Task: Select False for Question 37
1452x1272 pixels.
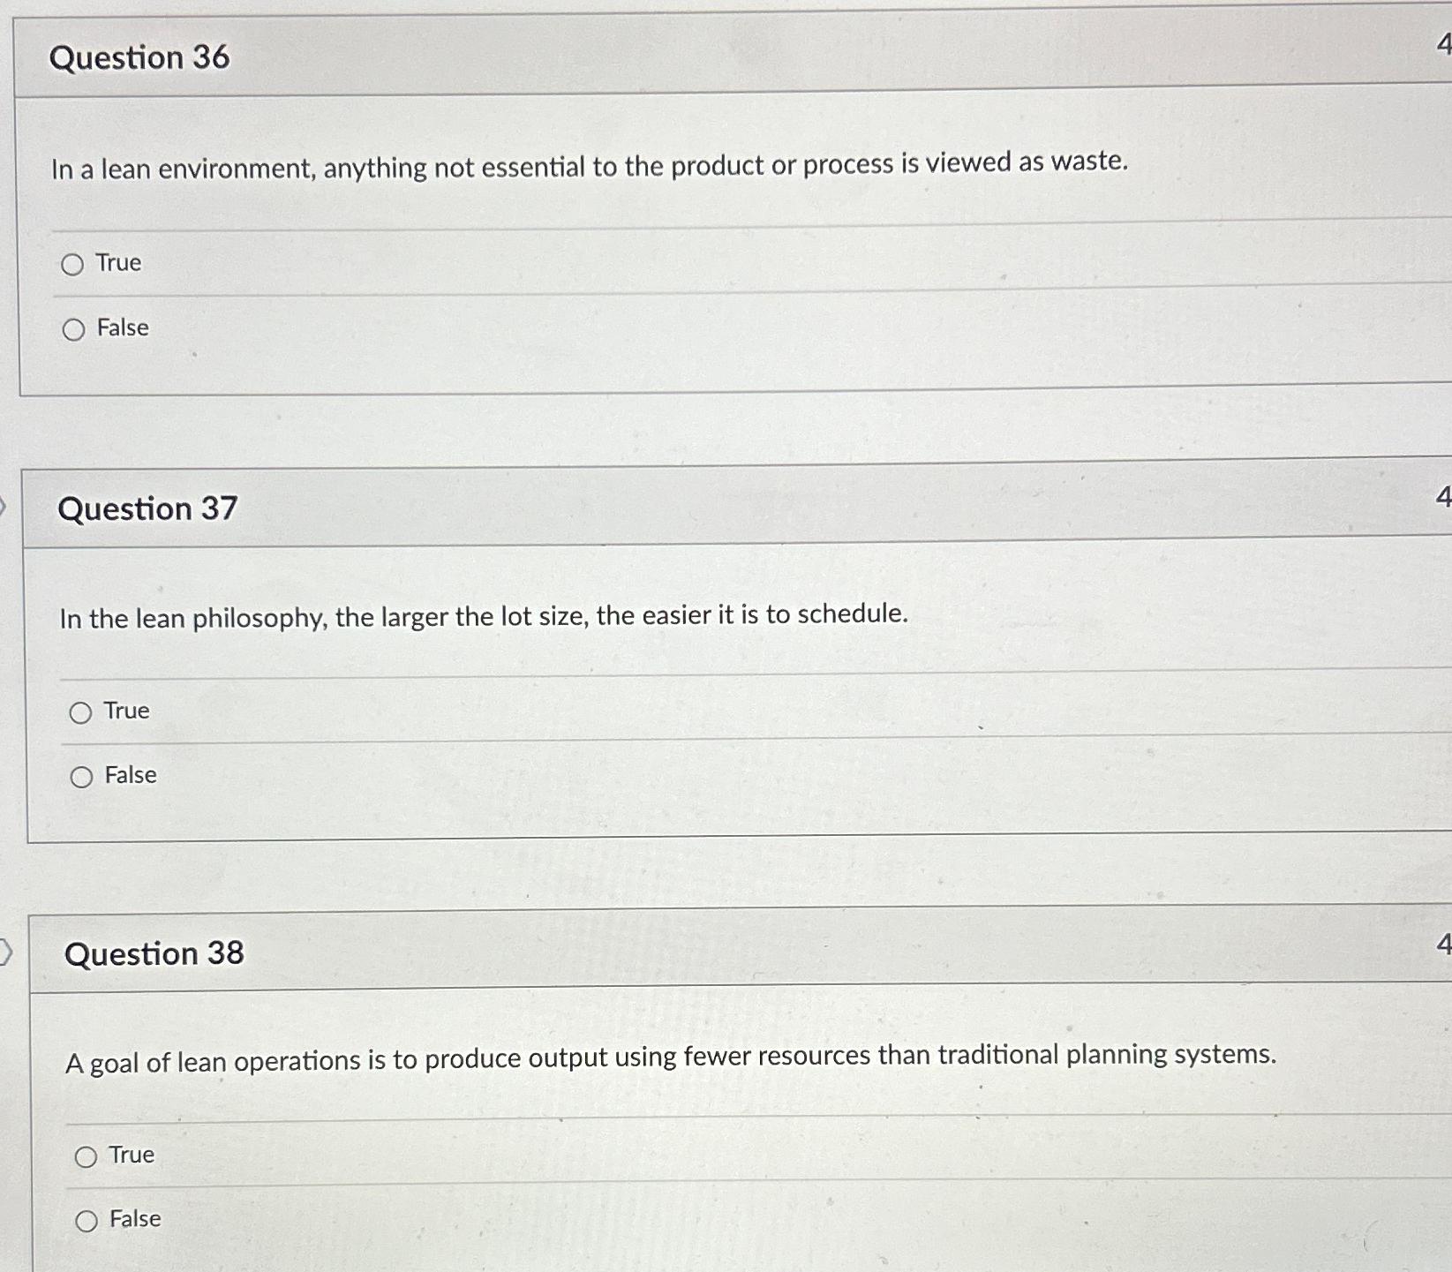Action: (82, 775)
